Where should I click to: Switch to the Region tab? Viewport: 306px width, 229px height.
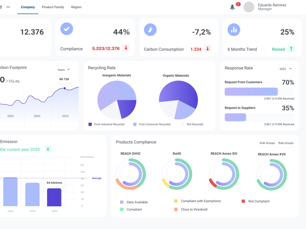point(76,7)
